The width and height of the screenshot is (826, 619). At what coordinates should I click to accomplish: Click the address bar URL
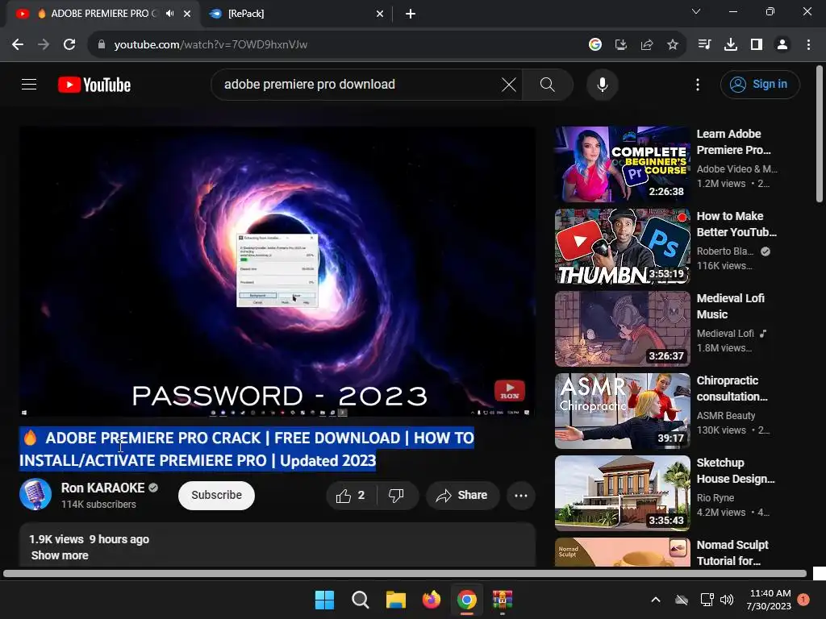(x=211, y=45)
